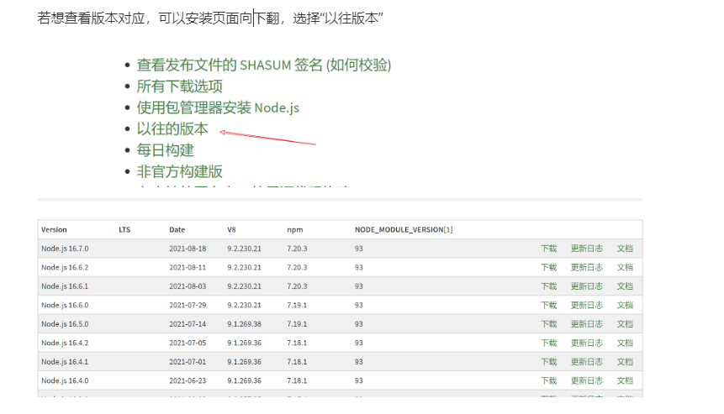Download Node.js 16.6.1
724x414 pixels.
(x=548, y=286)
